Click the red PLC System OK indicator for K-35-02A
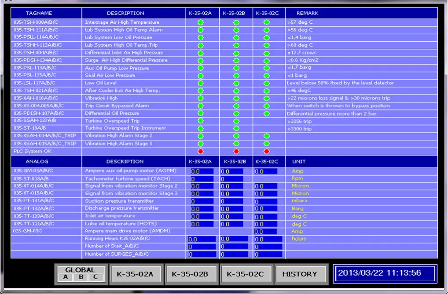 tap(201, 151)
